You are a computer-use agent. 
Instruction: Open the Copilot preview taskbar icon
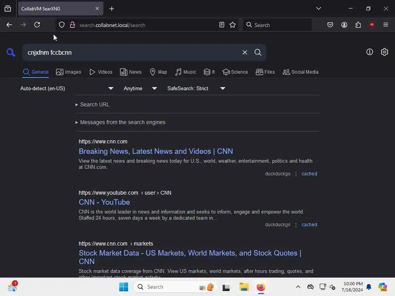click(x=383, y=287)
